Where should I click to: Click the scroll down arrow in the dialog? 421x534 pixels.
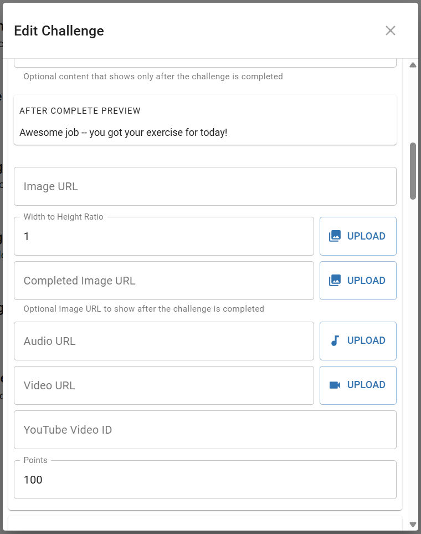tap(413, 525)
